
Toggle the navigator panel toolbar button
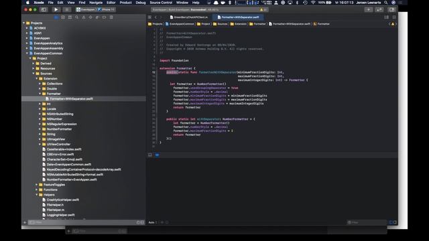pyautogui.click(x=44, y=9)
